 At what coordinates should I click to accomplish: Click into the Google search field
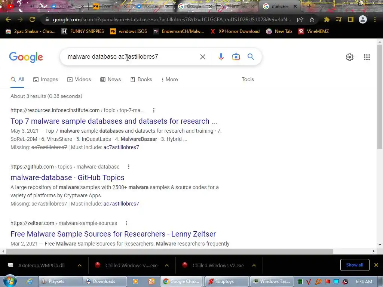click(x=132, y=57)
